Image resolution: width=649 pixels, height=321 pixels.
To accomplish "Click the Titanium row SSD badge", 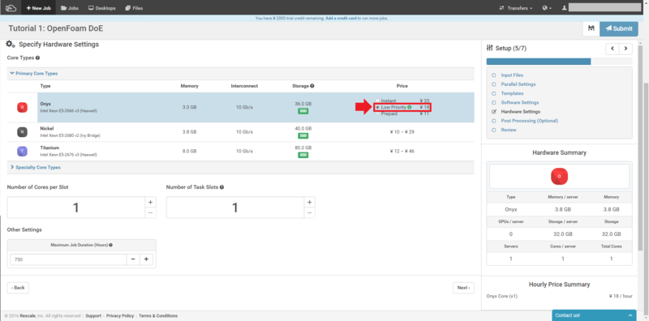I will (x=303, y=155).
